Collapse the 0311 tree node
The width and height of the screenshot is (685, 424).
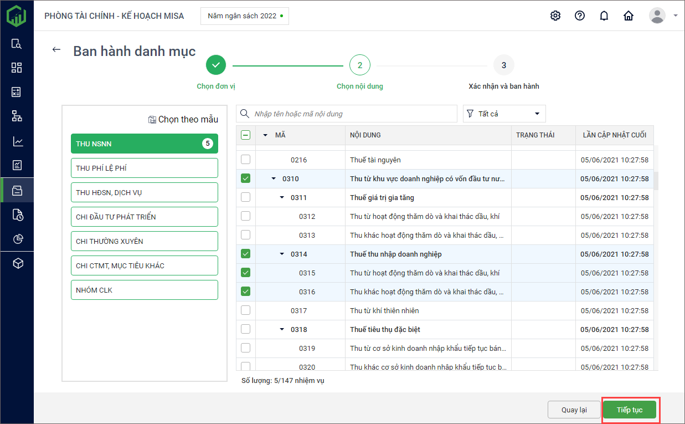click(x=282, y=197)
